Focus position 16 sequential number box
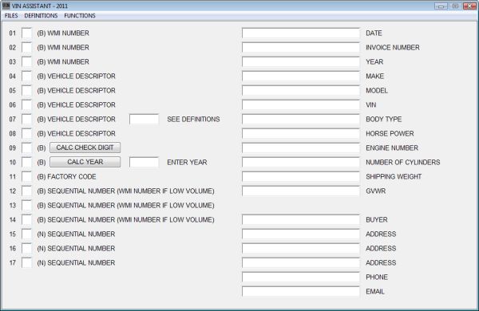This screenshot has width=479, height=311. 26,248
